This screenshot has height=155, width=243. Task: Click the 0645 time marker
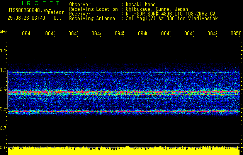pyautogui.click(x=120, y=34)
